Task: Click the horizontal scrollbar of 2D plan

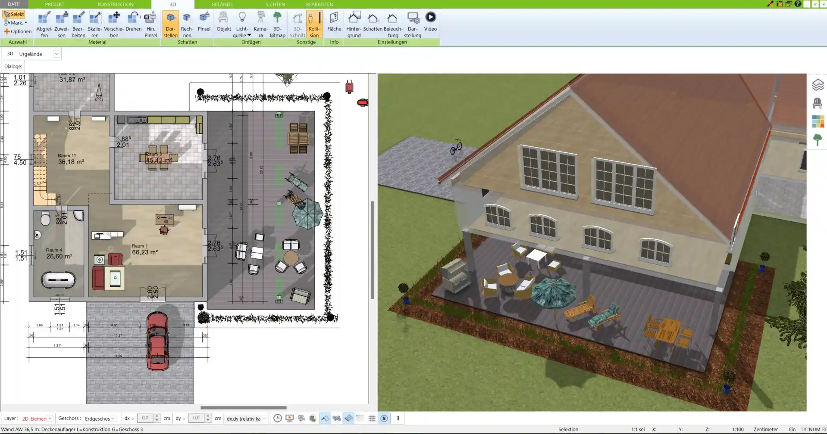Action: [x=243, y=407]
